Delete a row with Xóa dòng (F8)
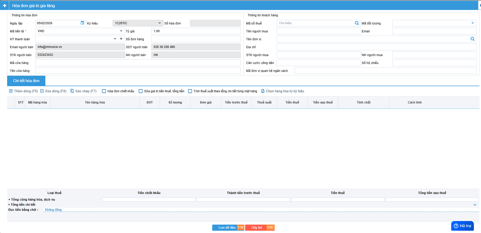The image size is (481, 233). 53,91
